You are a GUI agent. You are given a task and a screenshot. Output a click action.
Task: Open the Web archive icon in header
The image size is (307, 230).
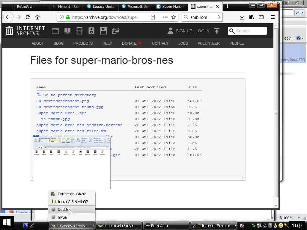pyautogui.click(x=55, y=31)
